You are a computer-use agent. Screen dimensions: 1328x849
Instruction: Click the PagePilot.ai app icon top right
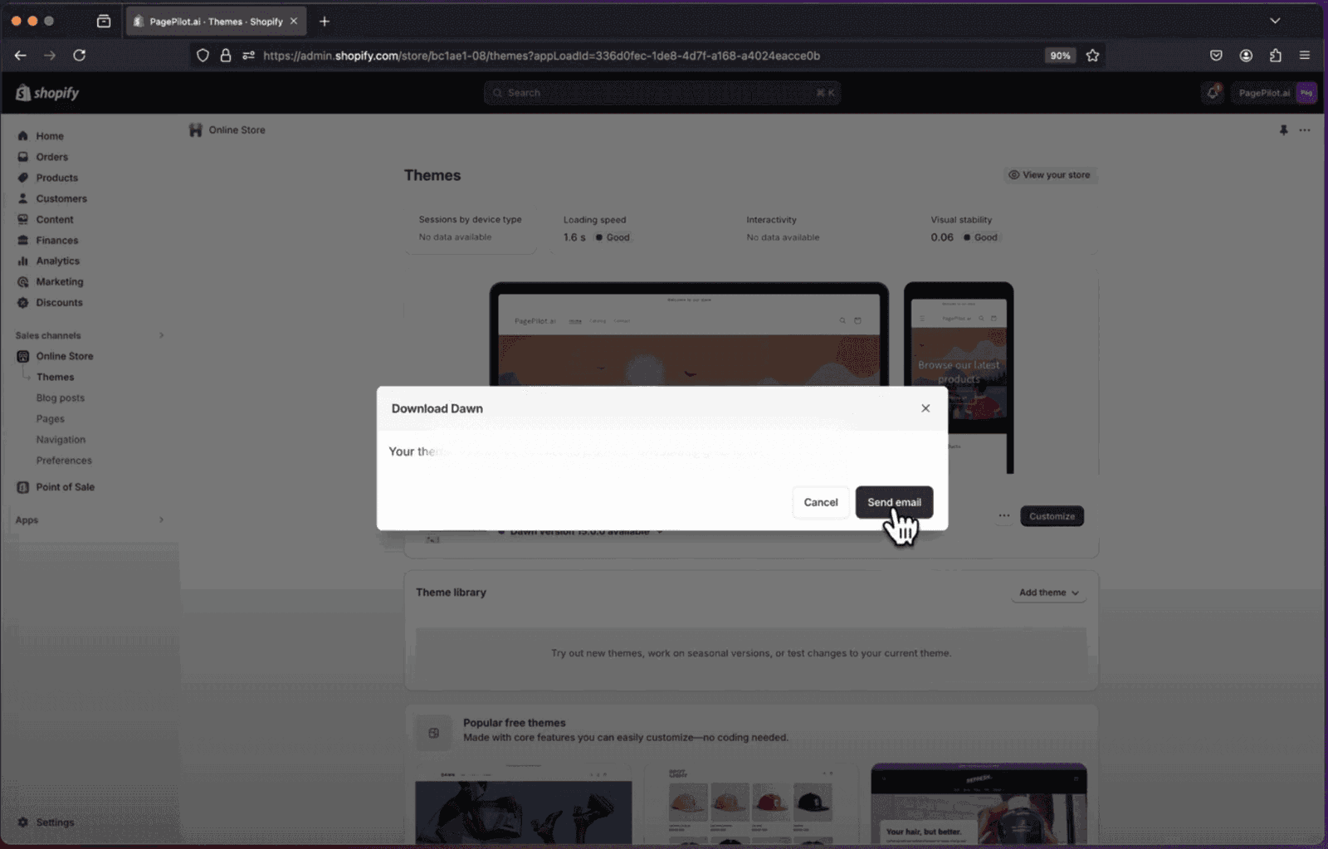tap(1306, 93)
